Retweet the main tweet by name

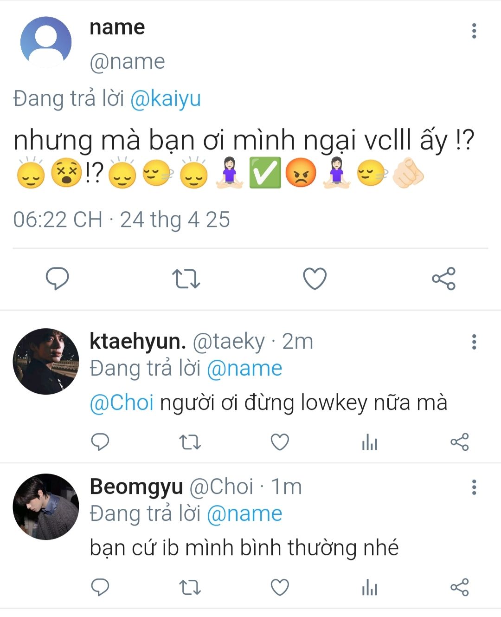(186, 279)
